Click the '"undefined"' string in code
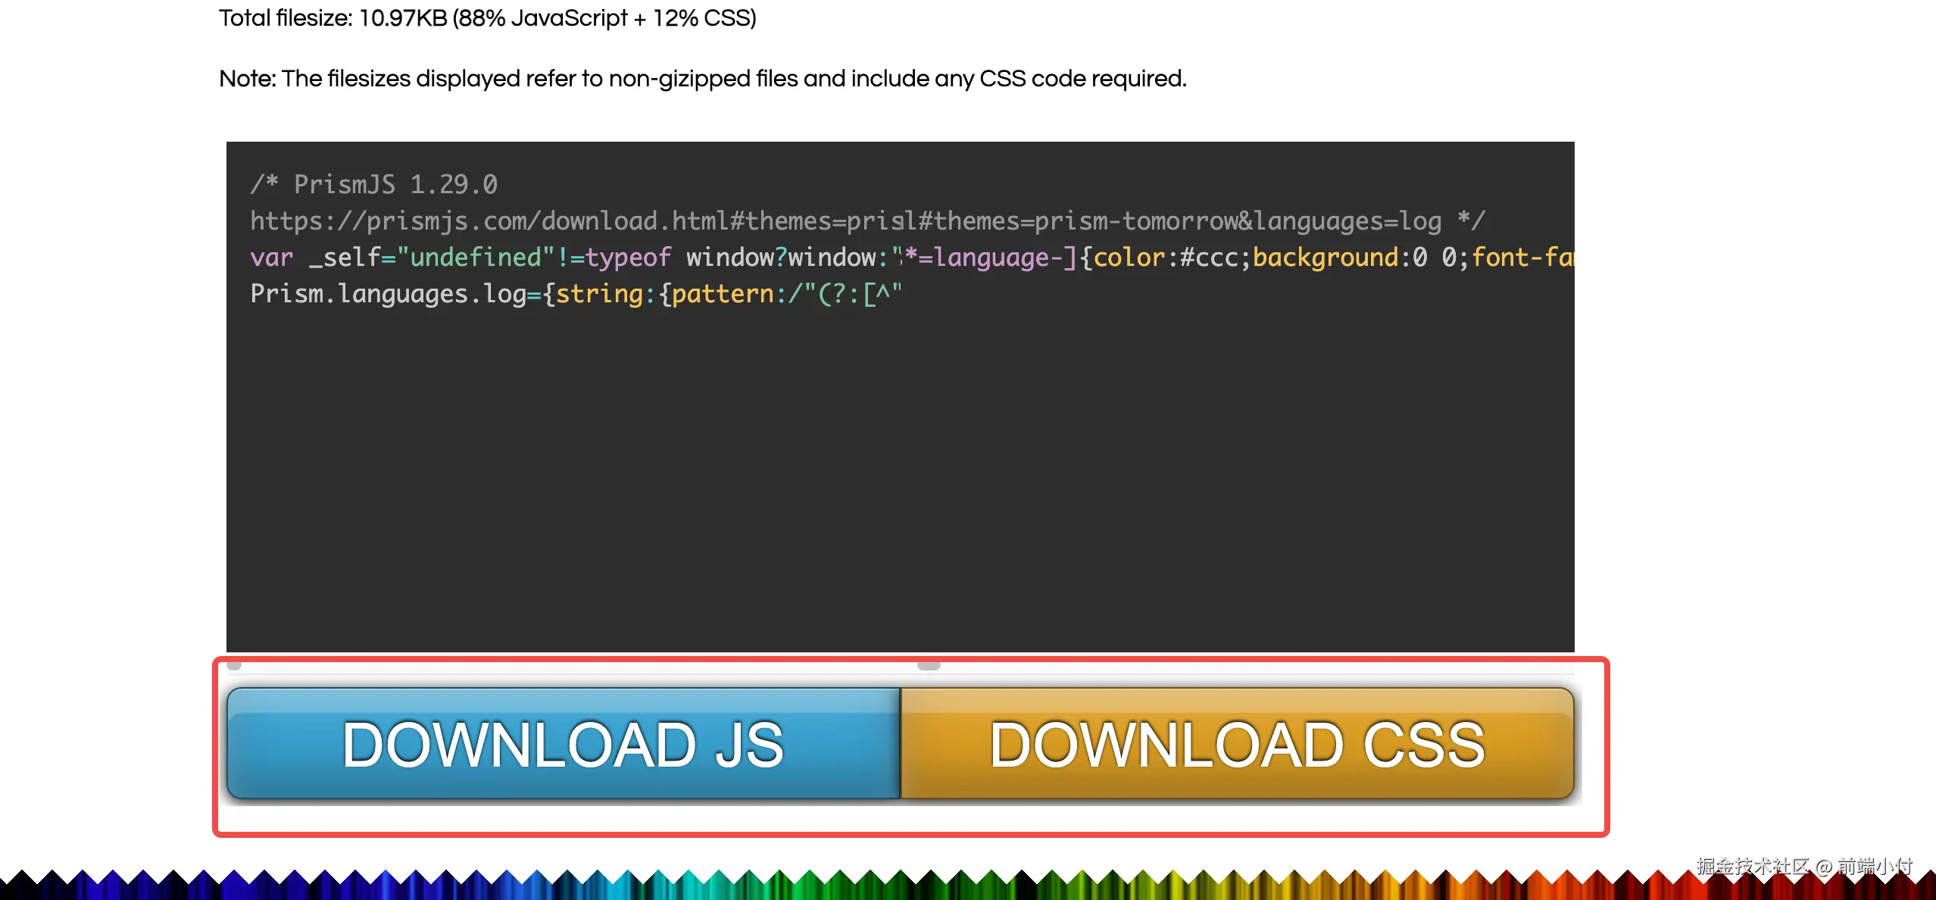Screen dimensions: 1936x900 pos(475,258)
